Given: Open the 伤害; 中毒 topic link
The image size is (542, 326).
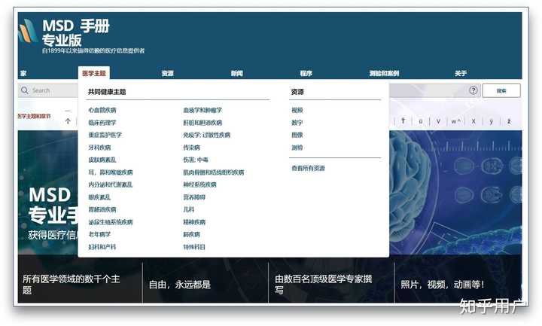Looking at the screenshot, I should pos(196,160).
